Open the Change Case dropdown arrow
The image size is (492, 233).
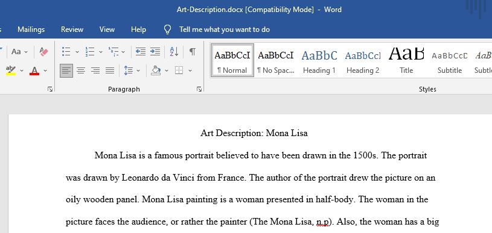26,52
